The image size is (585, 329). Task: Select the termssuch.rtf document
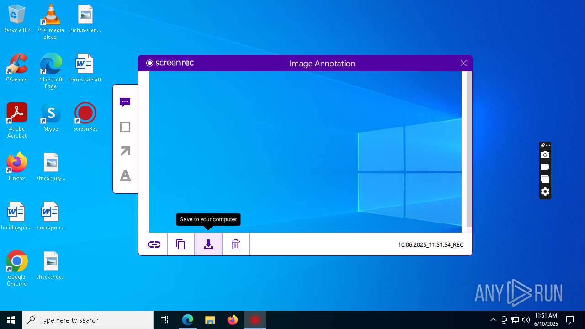(x=85, y=68)
